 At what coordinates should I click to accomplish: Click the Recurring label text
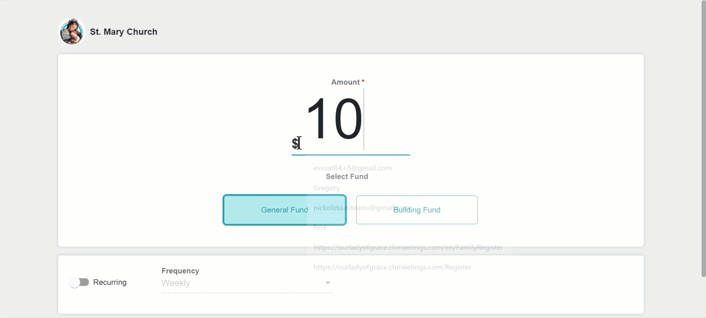coord(110,282)
